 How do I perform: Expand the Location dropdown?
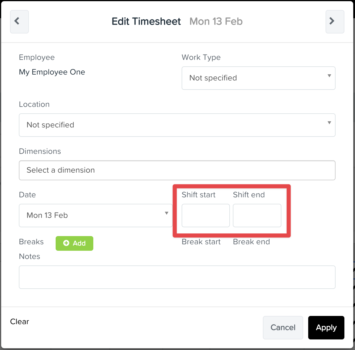[x=177, y=125]
